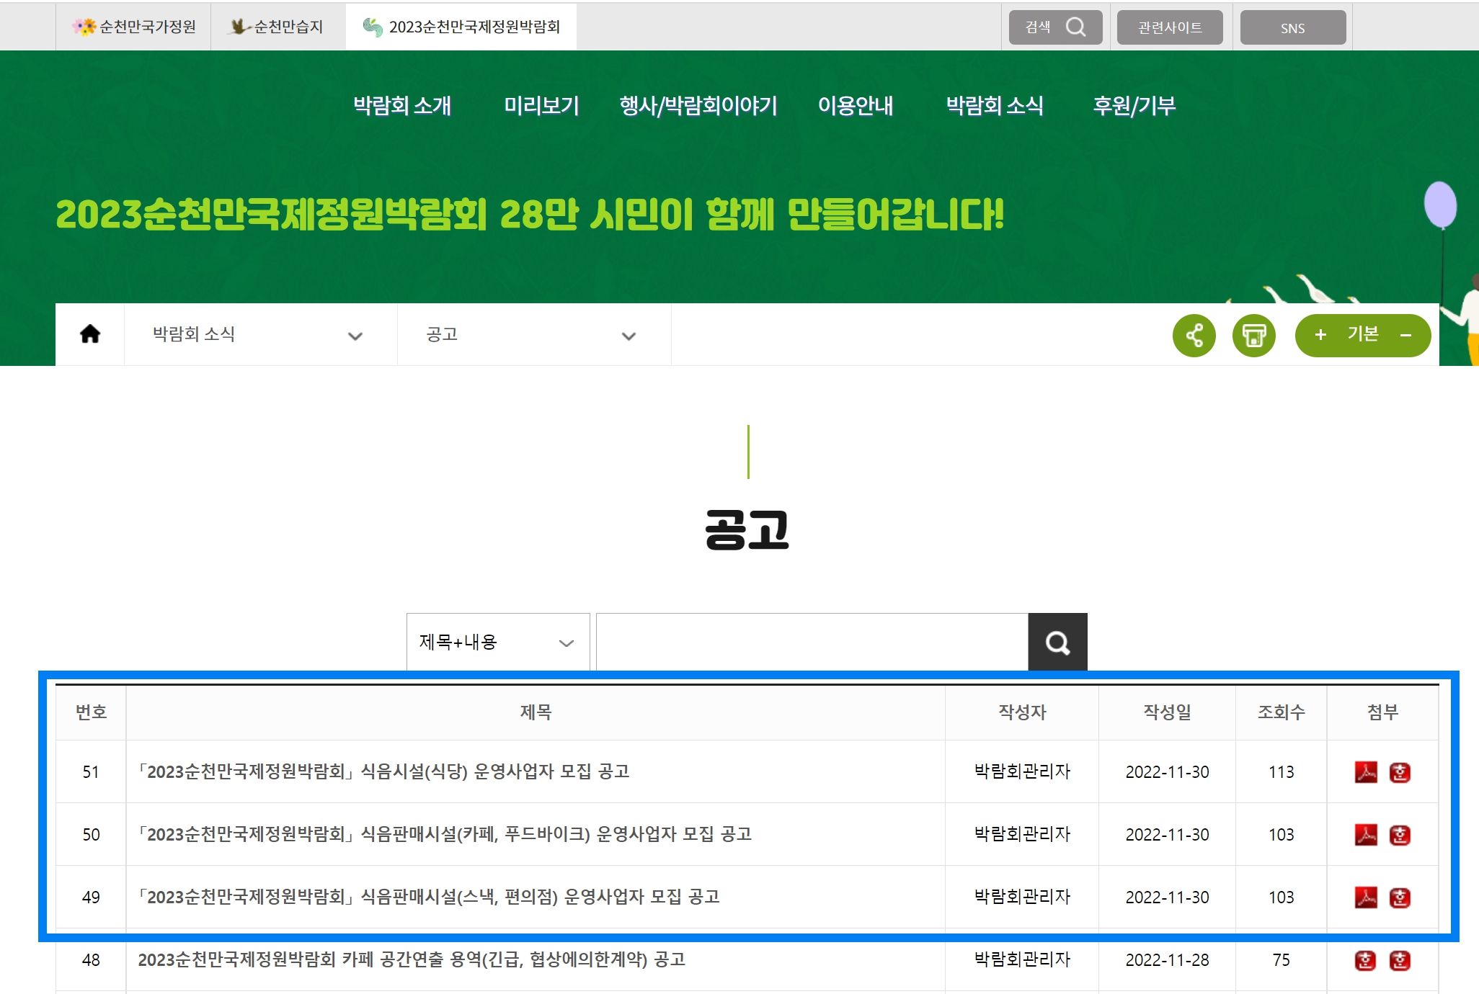This screenshot has height=994, width=1479.
Task: Focus the notice search input field
Action: 812,642
